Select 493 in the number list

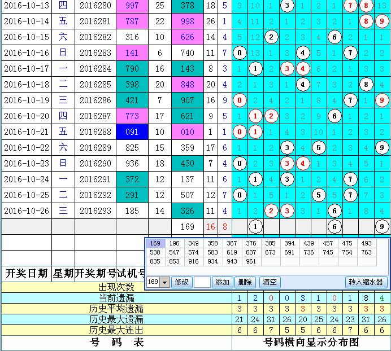click(x=366, y=243)
